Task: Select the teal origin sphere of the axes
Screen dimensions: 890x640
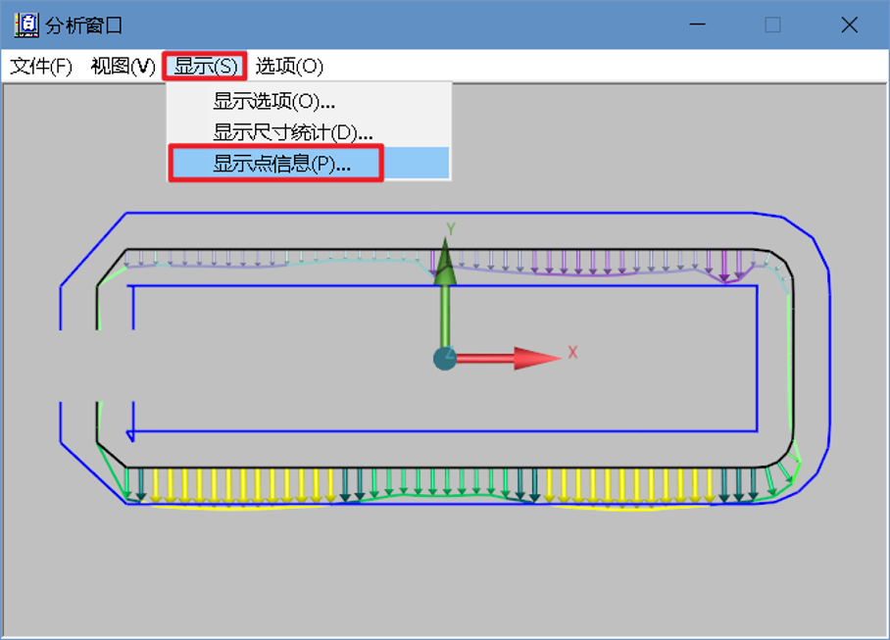Action: click(x=445, y=359)
